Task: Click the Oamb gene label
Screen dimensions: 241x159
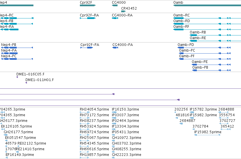Action: pos(178,3)
